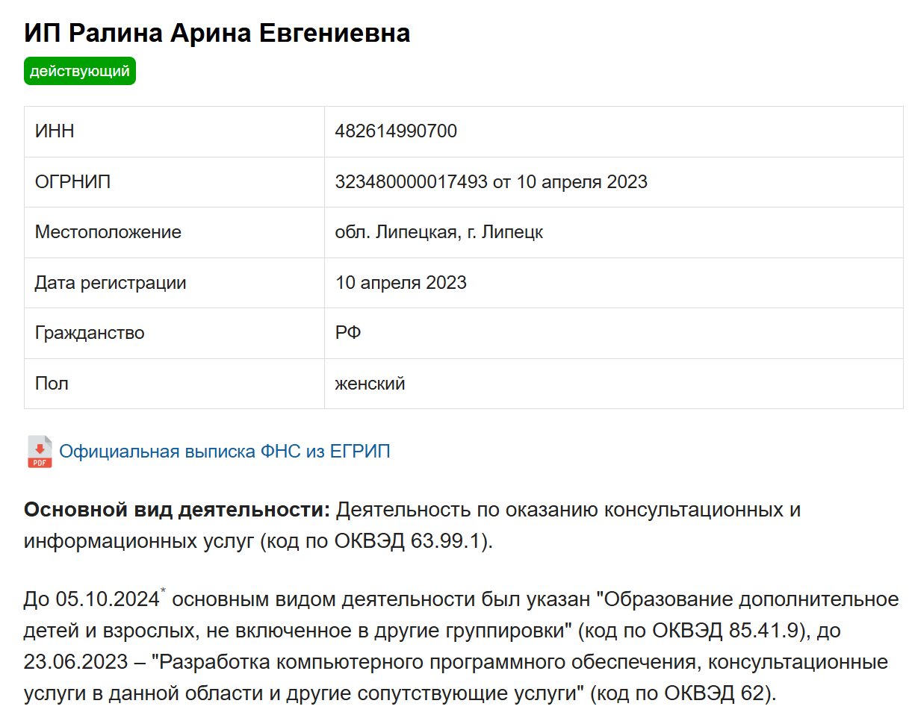Click the green "действующий" status badge

[79, 71]
